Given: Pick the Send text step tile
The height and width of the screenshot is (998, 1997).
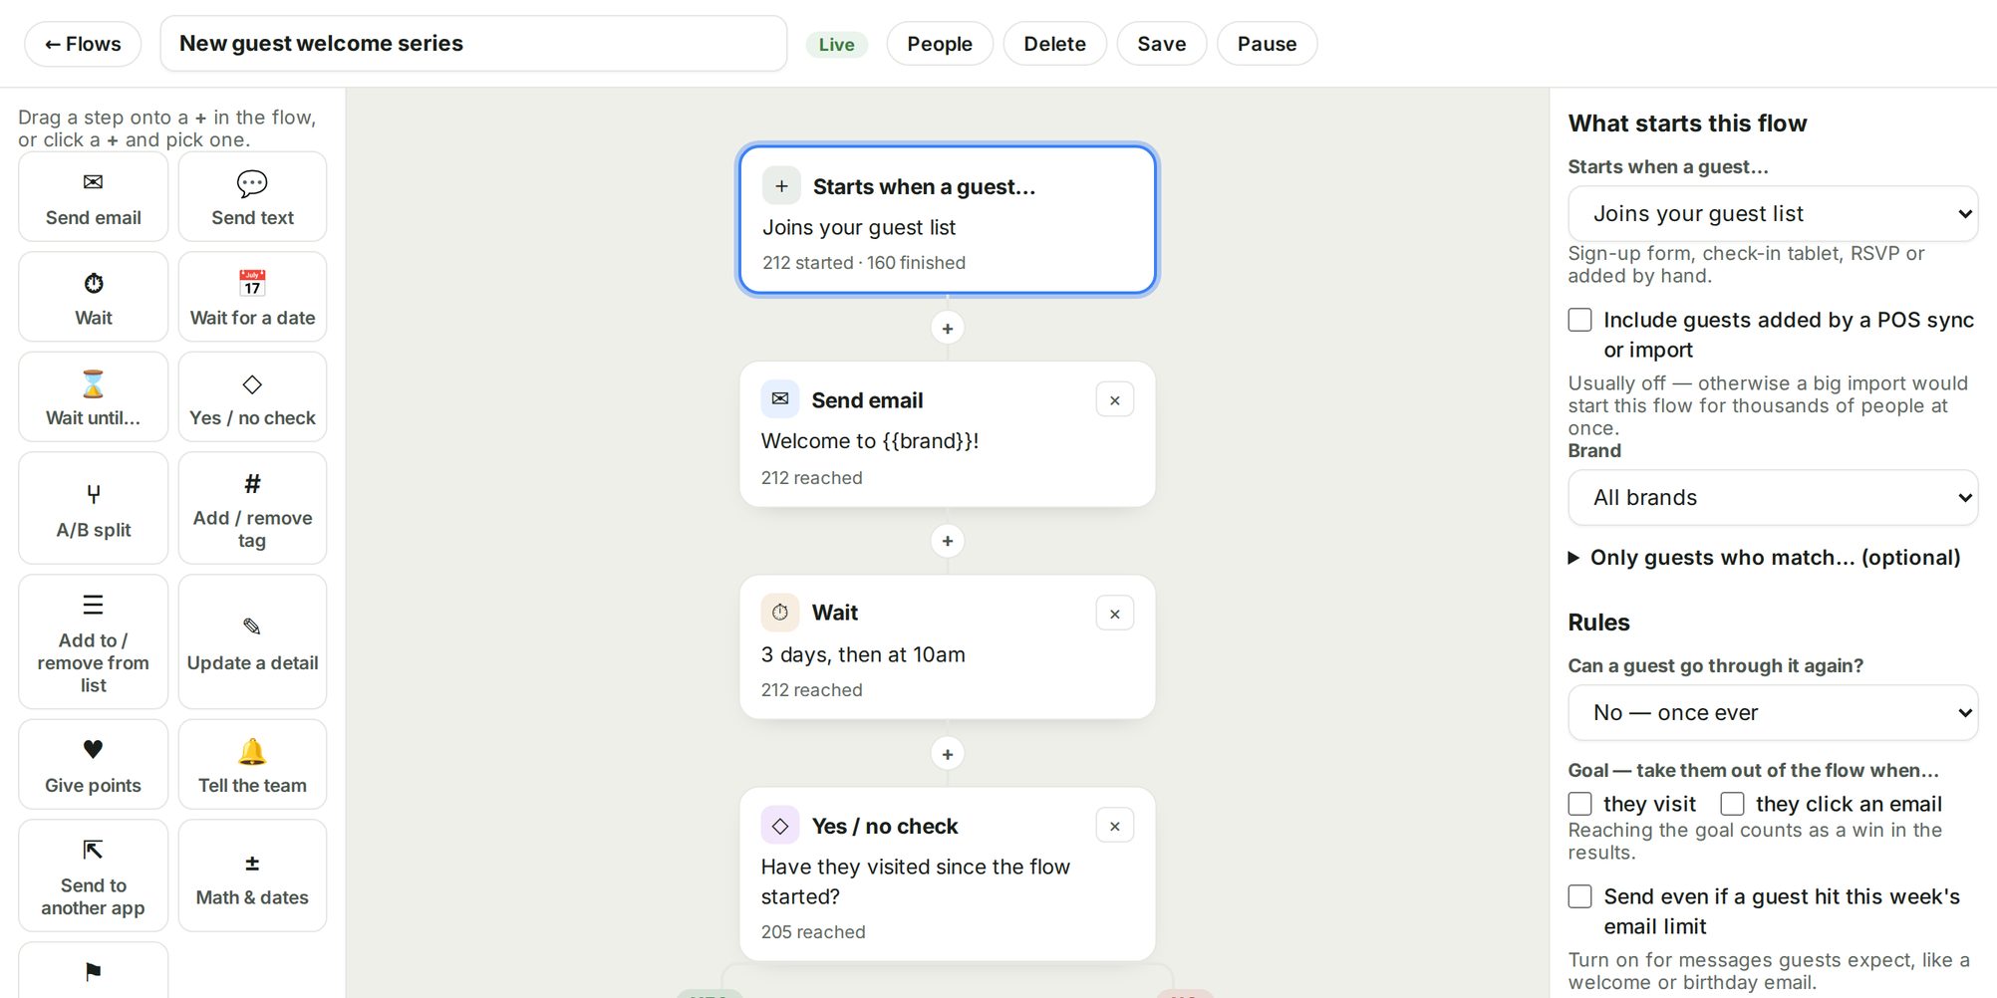Looking at the screenshot, I should tap(252, 197).
